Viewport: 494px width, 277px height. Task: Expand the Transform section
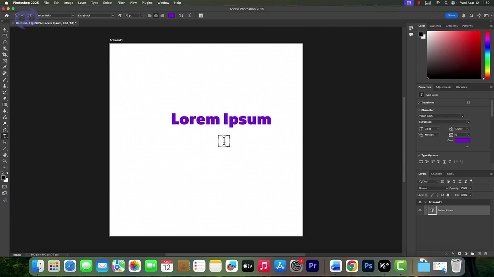(419, 102)
